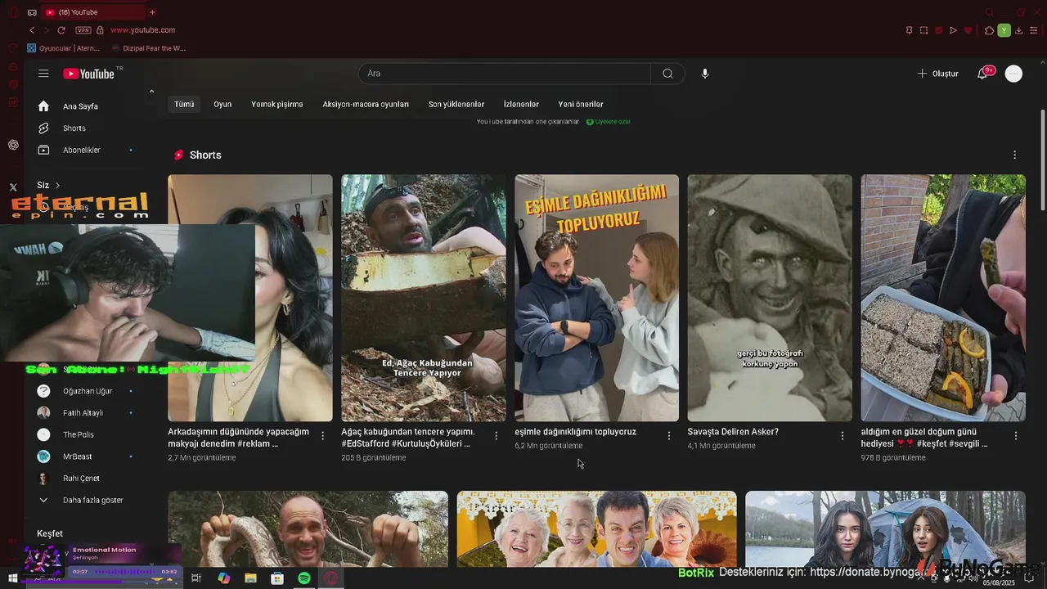Reload the page with the refresh icon
Image resolution: width=1047 pixels, height=589 pixels.
point(61,30)
